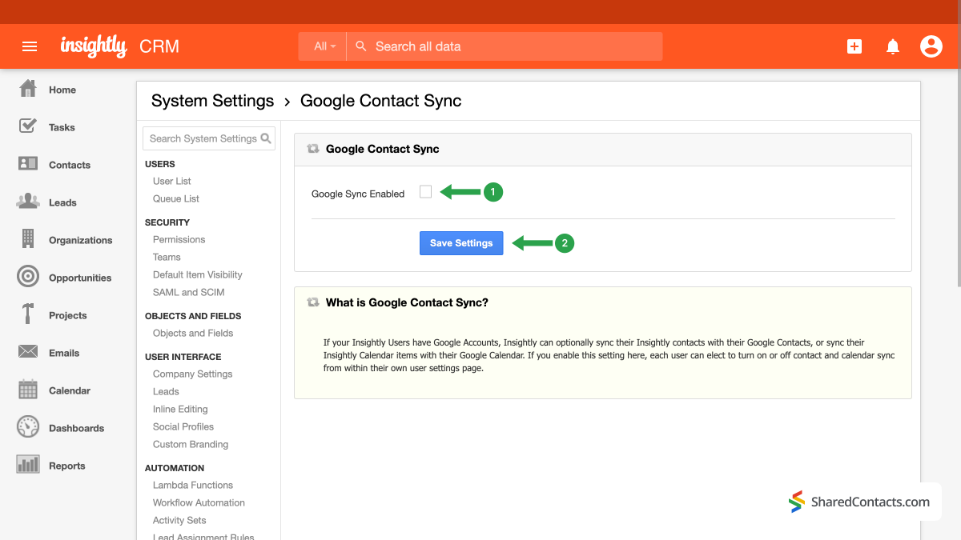Click the Reports bar chart icon

pos(28,465)
